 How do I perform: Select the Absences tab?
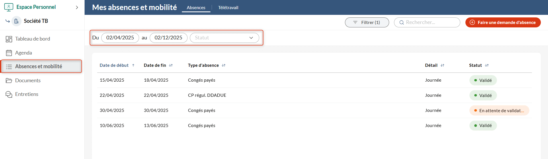pos(196,8)
